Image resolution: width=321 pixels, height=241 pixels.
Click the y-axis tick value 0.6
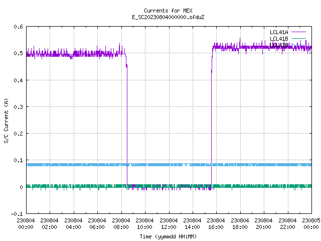point(18,27)
